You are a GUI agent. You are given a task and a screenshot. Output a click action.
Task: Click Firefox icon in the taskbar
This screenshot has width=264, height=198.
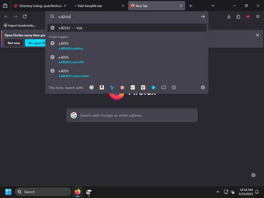click(x=77, y=192)
